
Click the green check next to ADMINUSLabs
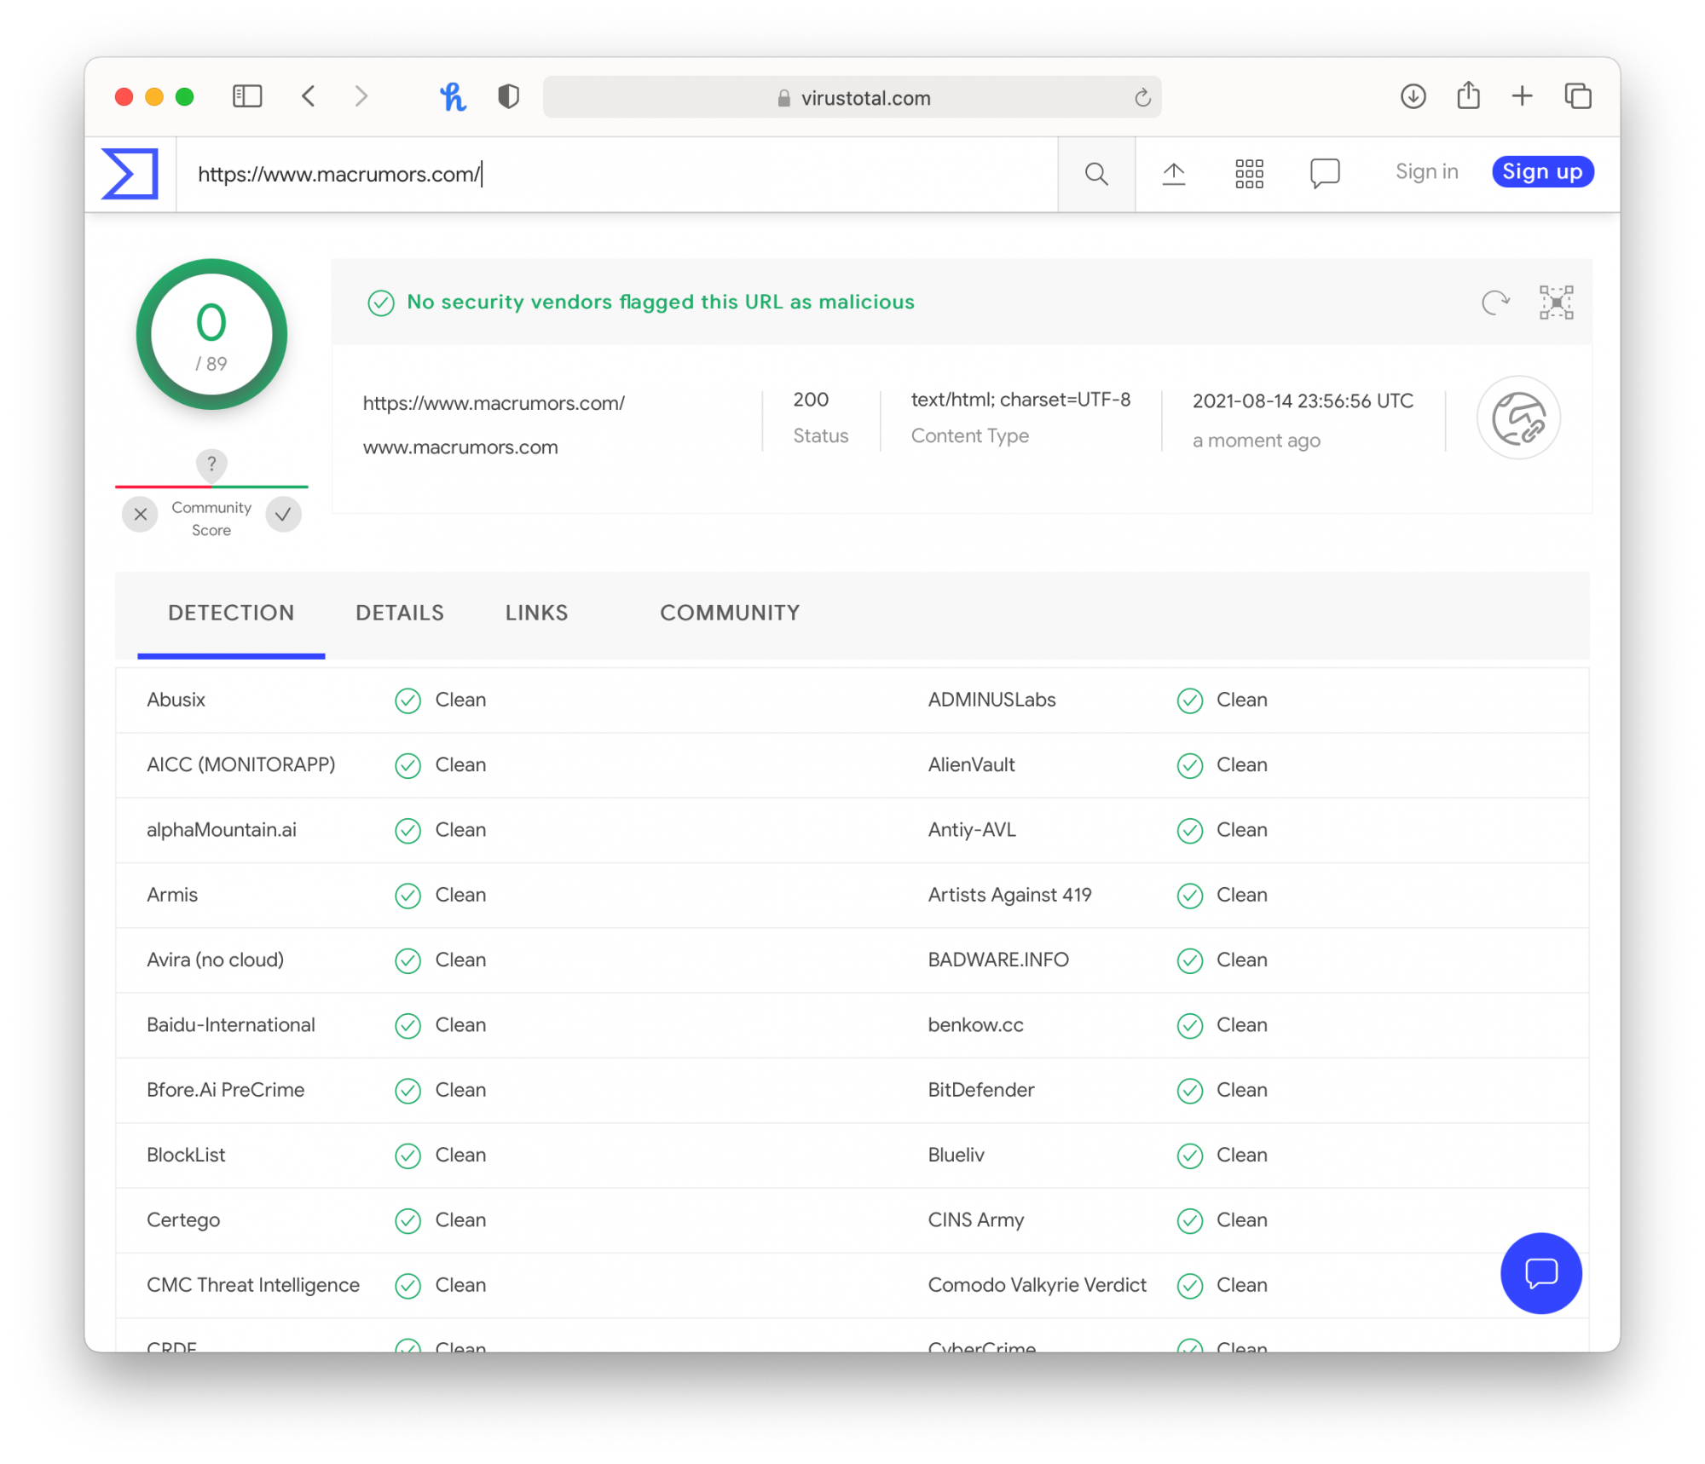[1189, 700]
